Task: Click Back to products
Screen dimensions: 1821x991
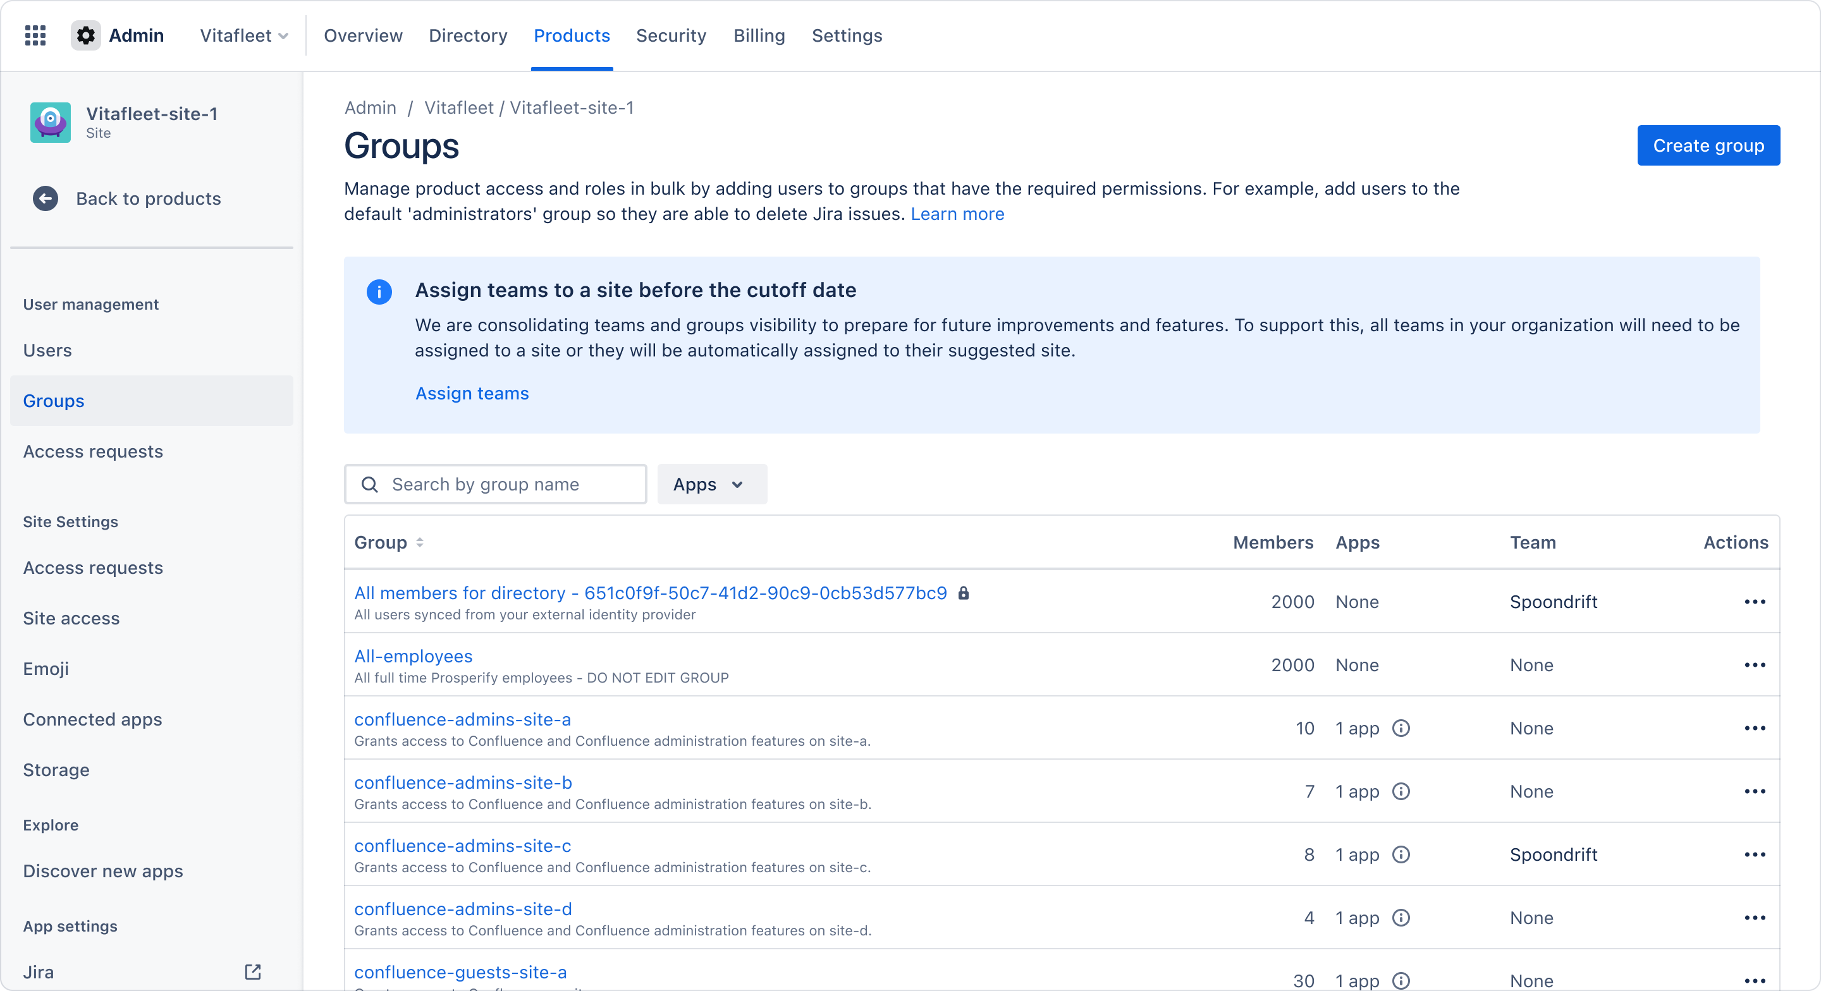Action: point(149,198)
